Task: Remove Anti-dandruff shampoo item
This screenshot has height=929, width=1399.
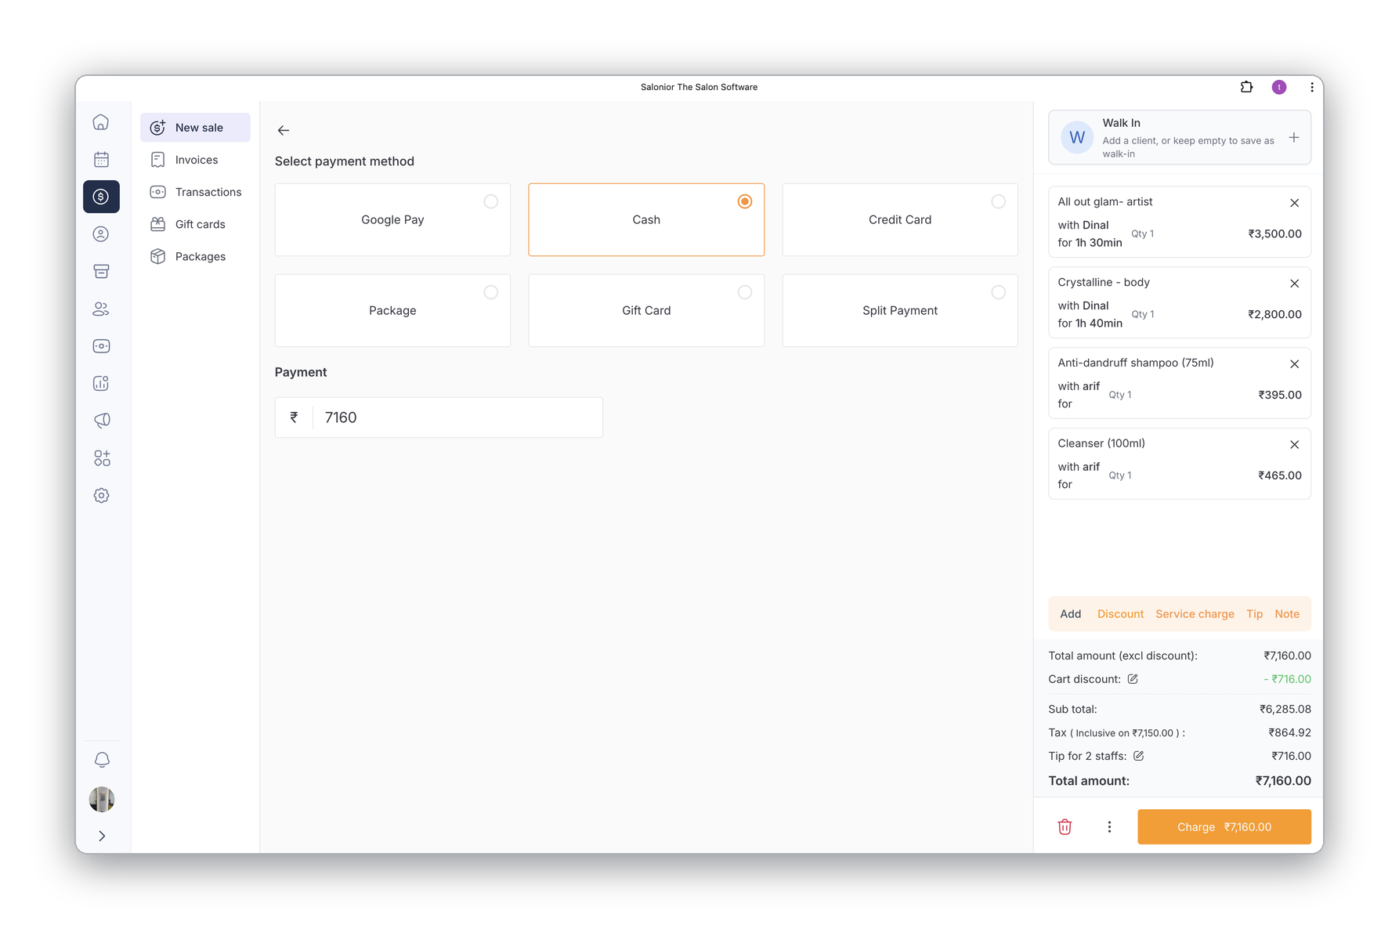Action: [x=1295, y=364]
